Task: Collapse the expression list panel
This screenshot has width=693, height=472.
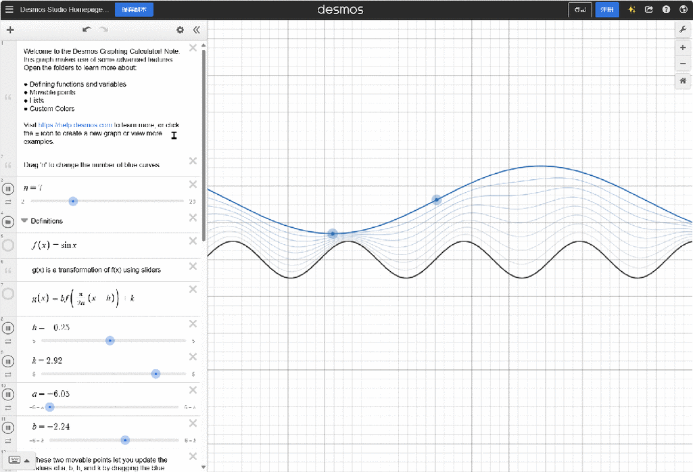Action: (197, 30)
